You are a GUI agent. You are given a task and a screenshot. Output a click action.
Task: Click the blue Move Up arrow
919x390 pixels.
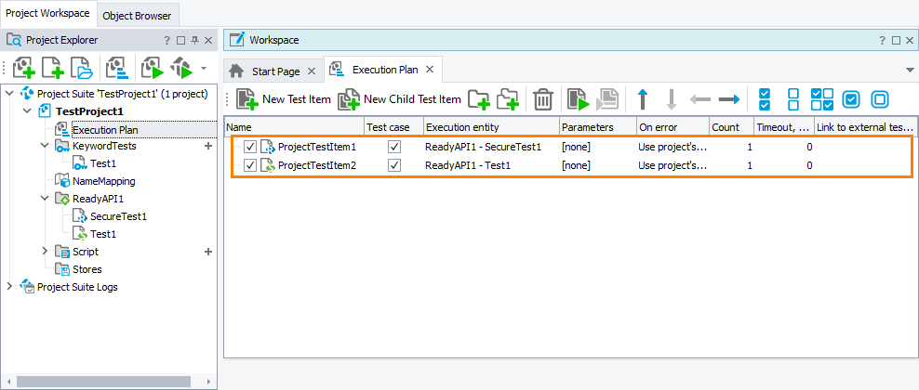tap(642, 99)
